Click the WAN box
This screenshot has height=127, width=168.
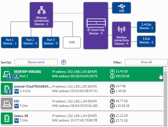(x=72, y=42)
